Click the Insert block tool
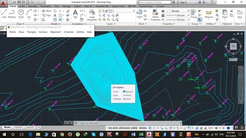246x138 pixels. pos(139,14)
